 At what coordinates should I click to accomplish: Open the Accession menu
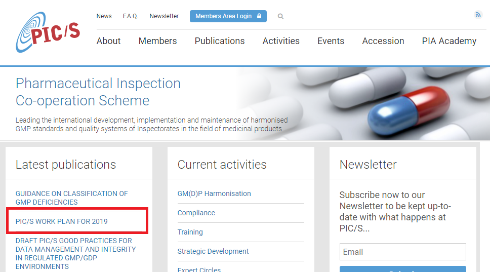pyautogui.click(x=383, y=41)
